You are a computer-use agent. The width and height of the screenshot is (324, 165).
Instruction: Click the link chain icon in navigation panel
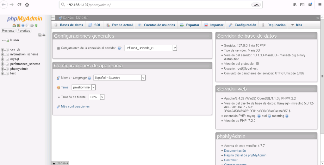coord(44,35)
